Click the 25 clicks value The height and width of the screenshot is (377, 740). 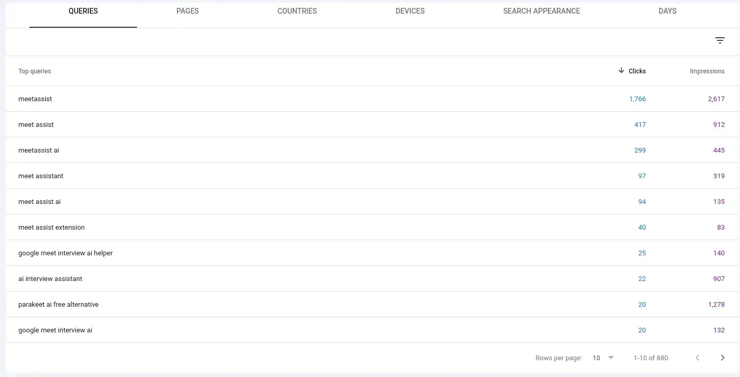point(642,253)
